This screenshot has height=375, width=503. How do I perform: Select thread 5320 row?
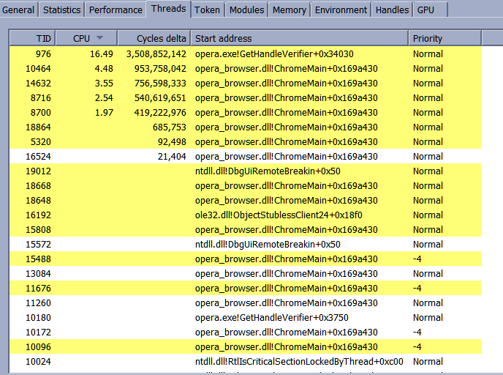point(246,141)
